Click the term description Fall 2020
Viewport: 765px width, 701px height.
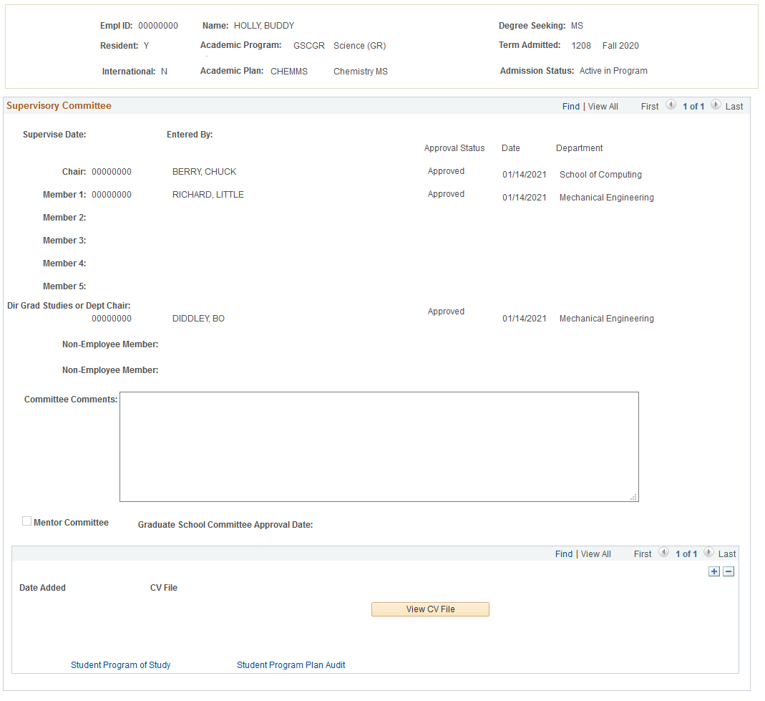click(x=620, y=45)
